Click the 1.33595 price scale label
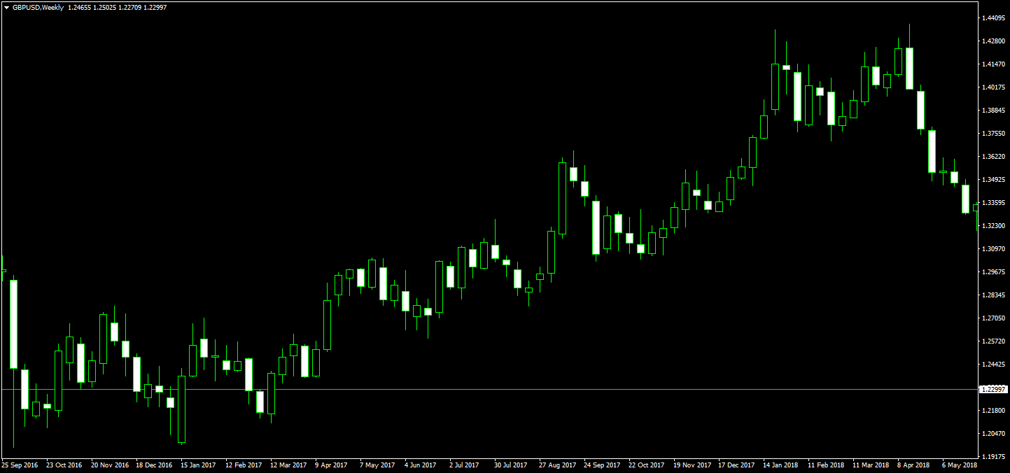The image size is (1010, 473). click(994, 202)
